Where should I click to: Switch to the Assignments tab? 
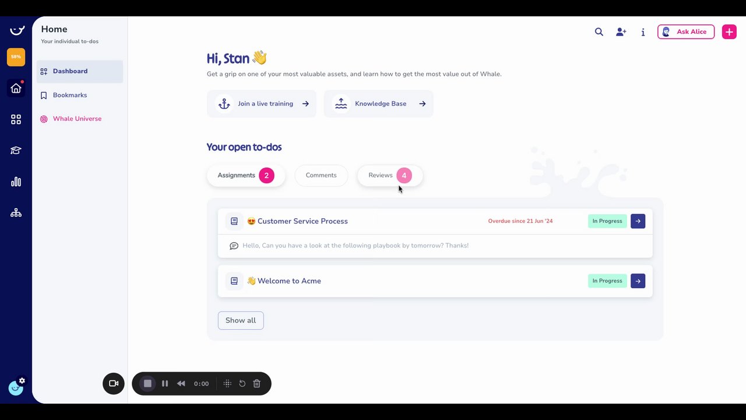point(246,176)
